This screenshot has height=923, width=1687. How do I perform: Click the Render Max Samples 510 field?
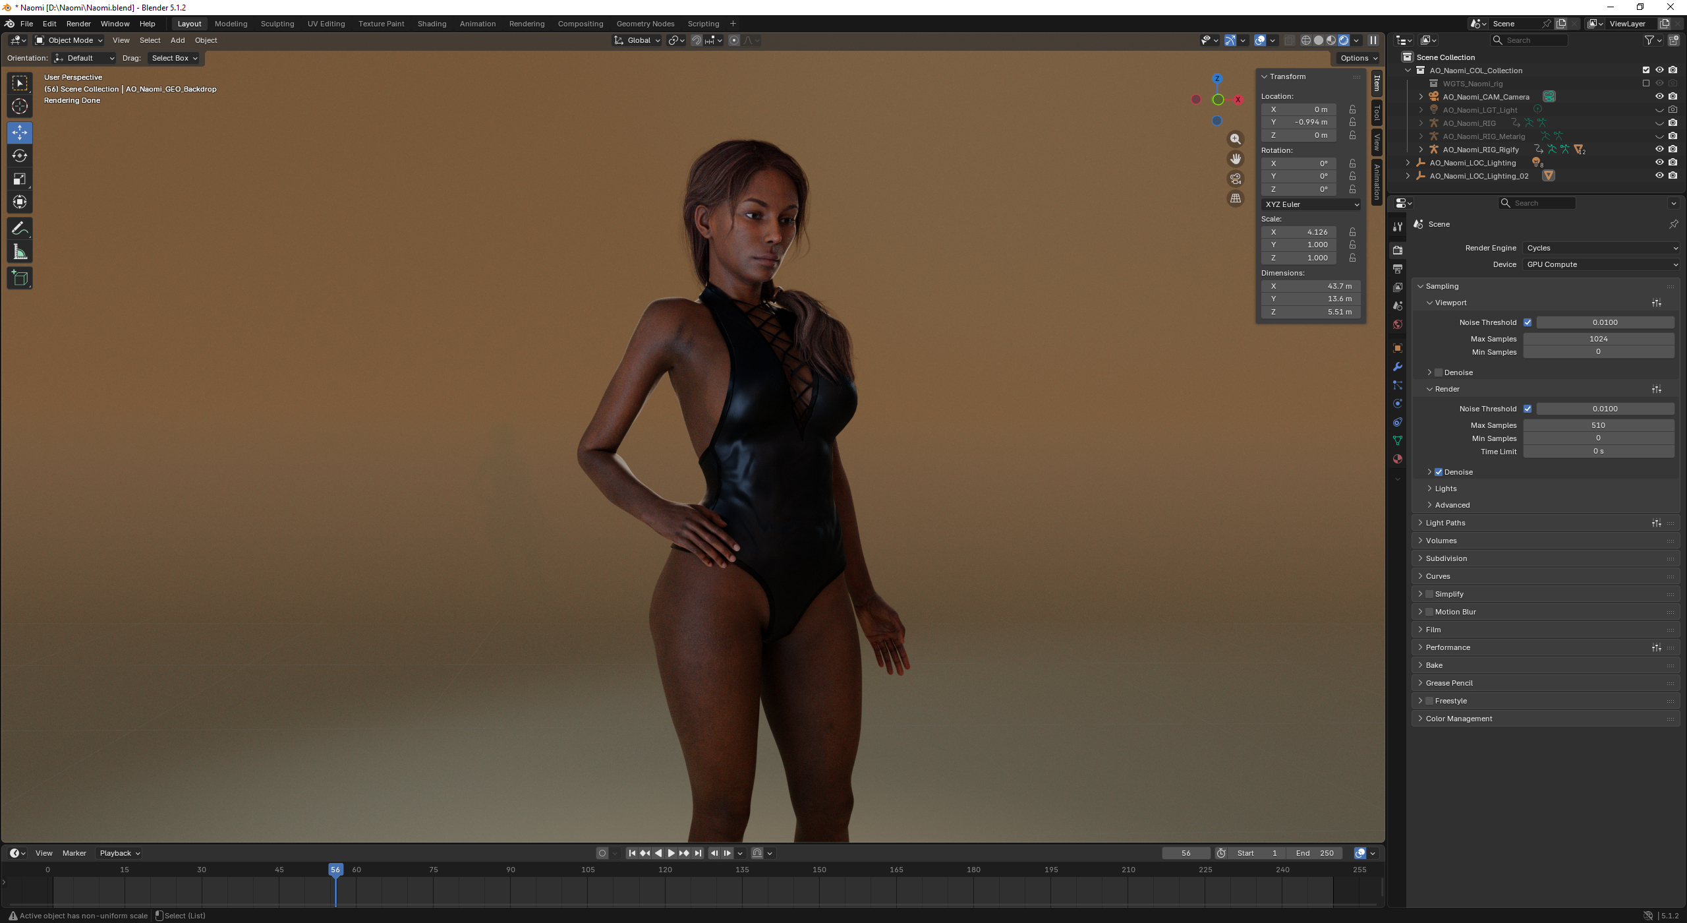point(1598,425)
